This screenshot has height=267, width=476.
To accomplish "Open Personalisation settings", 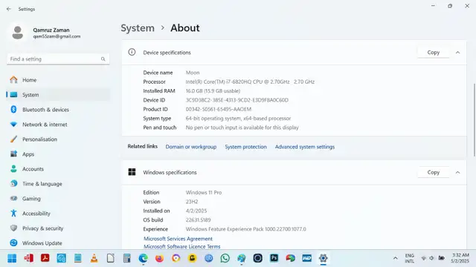I will [58, 139].
